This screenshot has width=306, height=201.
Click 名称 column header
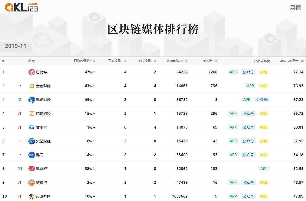(x=32, y=61)
